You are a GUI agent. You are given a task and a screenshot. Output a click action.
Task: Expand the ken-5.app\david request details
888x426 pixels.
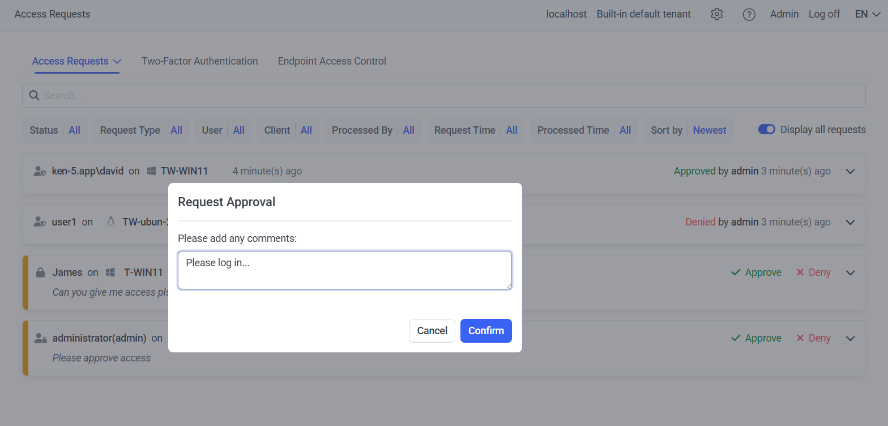click(x=850, y=171)
